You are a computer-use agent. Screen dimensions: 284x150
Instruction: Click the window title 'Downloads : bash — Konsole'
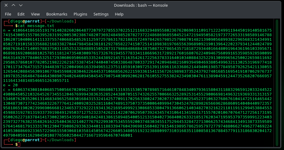coord(141,5)
